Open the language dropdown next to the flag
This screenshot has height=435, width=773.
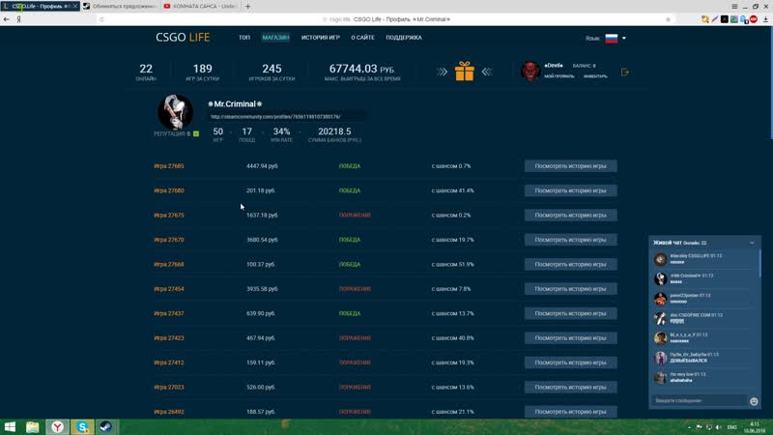(x=624, y=38)
